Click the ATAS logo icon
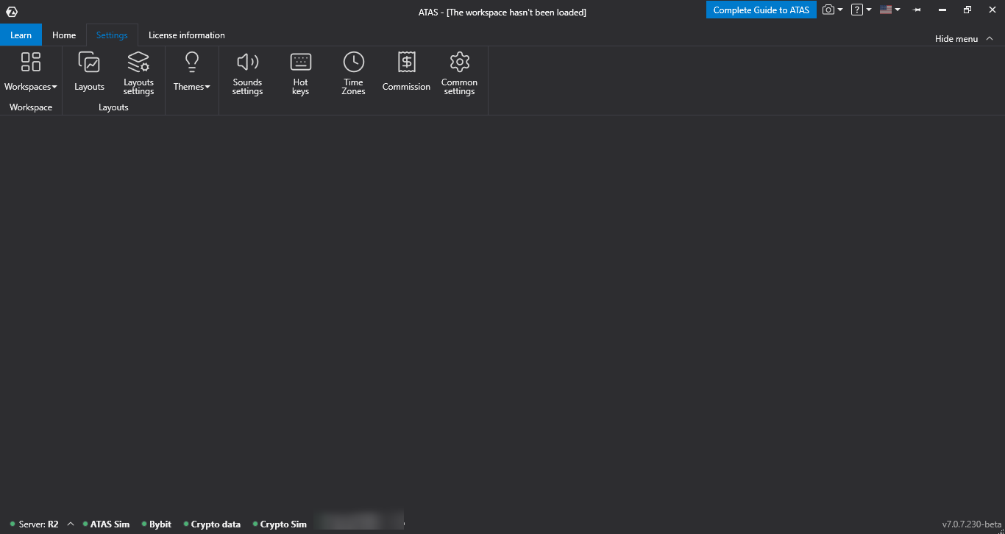The image size is (1005, 534). 11,11
